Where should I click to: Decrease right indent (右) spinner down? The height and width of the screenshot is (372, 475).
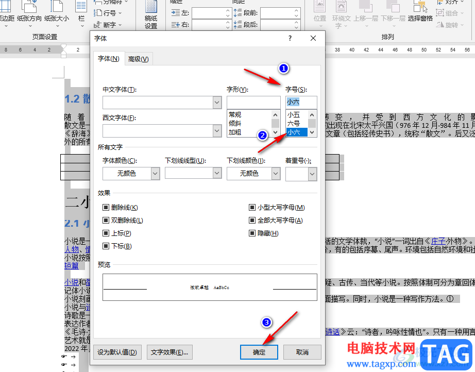coord(228,27)
